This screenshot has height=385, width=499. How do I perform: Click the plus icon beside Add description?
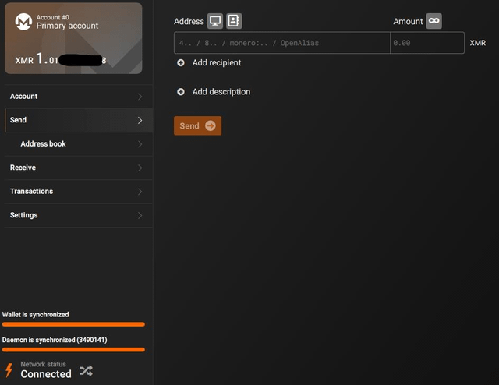(x=181, y=92)
